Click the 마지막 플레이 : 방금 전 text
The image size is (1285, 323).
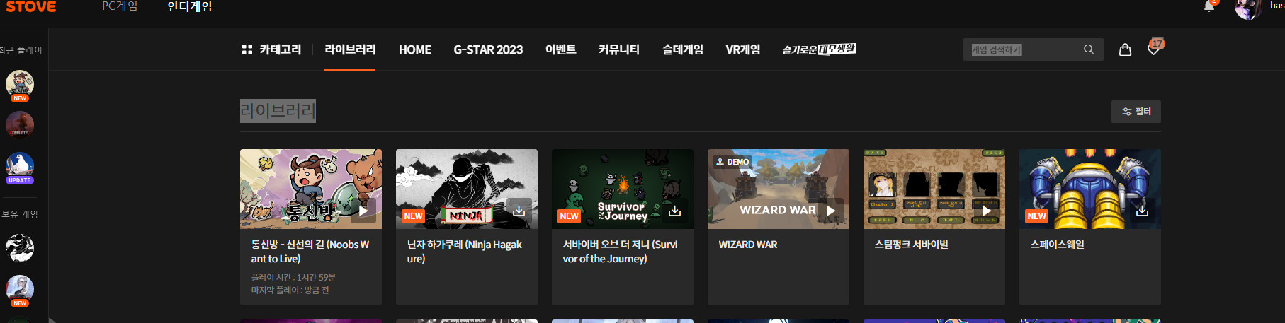tap(290, 290)
